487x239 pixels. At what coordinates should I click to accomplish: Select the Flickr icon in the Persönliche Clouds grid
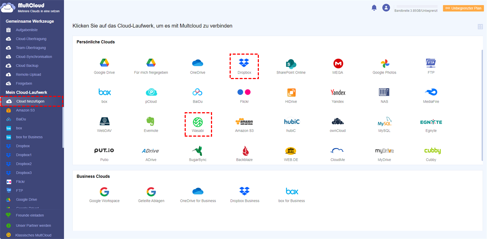click(244, 92)
